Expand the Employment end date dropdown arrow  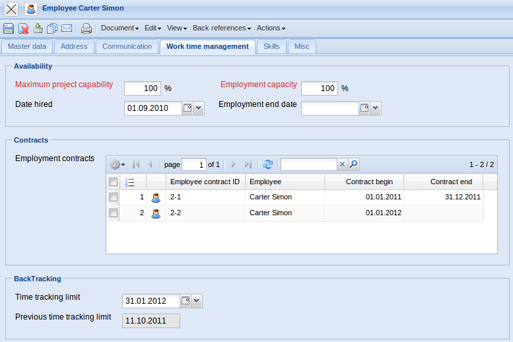tap(376, 108)
